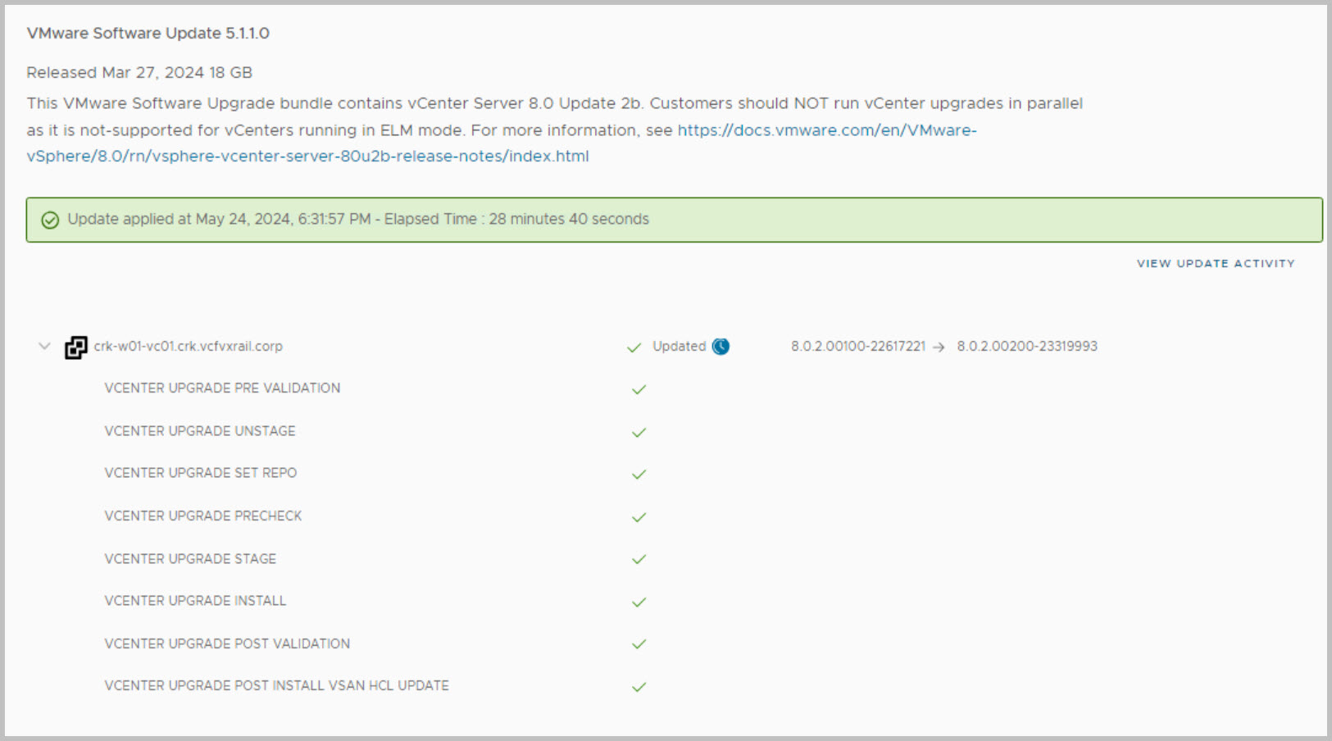Click checkmark beside VCENTER UPGRADE PRECHECK

639,517
